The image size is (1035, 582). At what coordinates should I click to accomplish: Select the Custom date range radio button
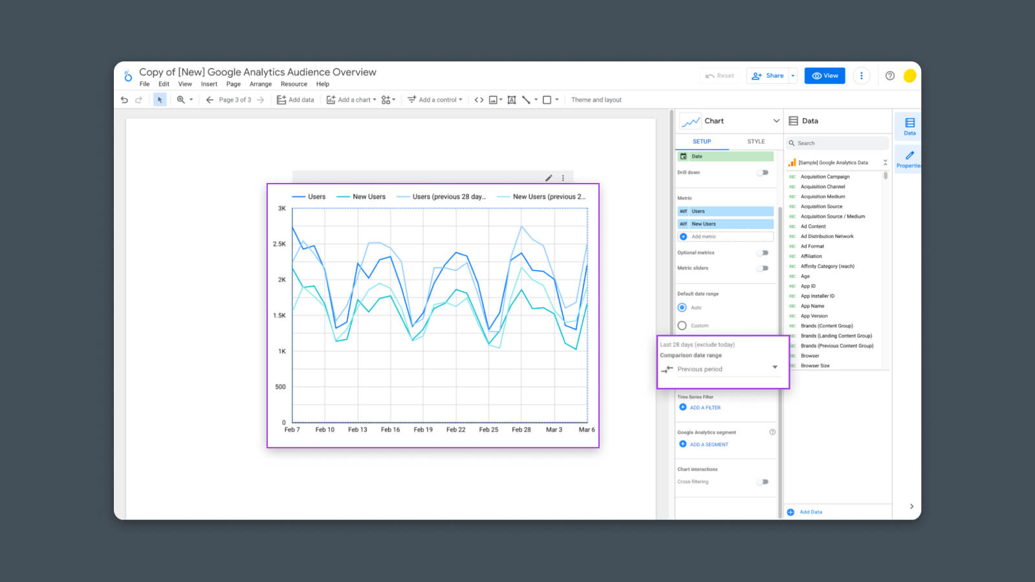click(682, 326)
